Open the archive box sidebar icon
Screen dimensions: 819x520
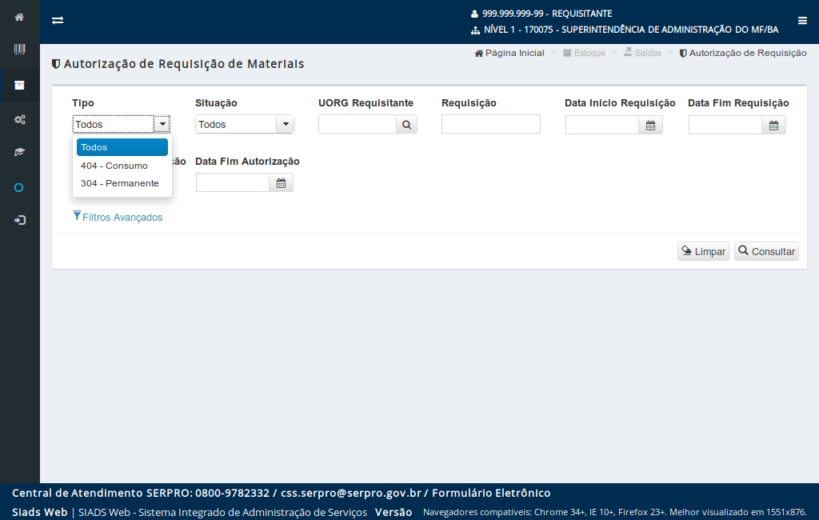coord(19,85)
